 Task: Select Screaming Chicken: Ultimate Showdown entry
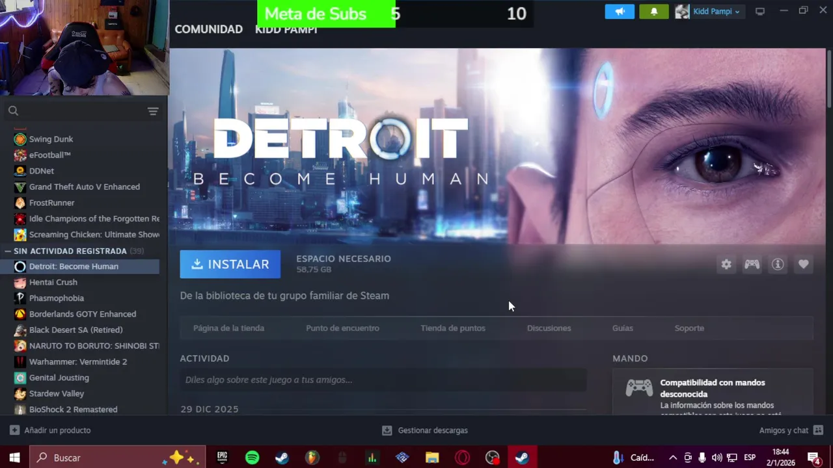click(x=94, y=235)
